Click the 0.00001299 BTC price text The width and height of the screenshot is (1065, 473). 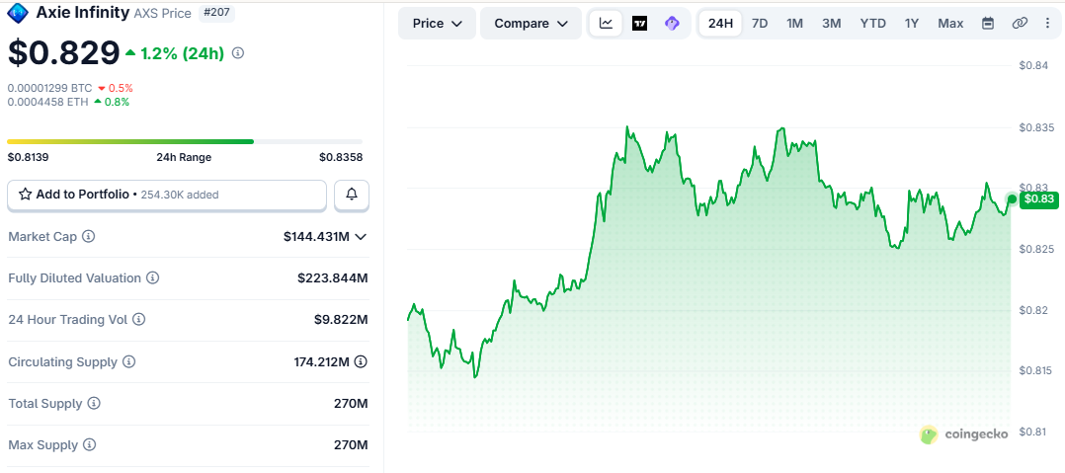point(49,88)
